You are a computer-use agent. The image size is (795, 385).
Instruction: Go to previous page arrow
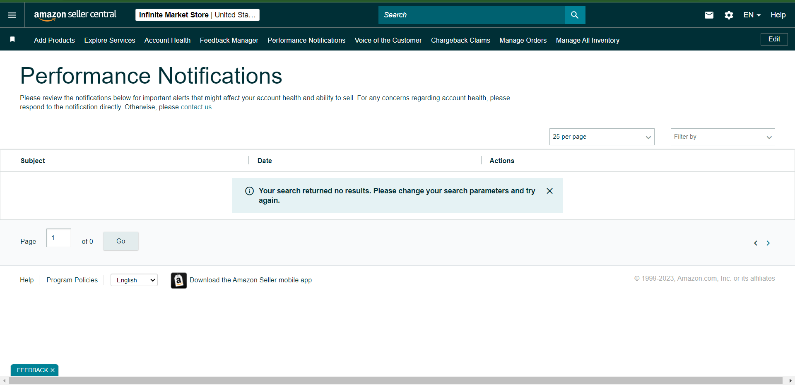pos(756,243)
